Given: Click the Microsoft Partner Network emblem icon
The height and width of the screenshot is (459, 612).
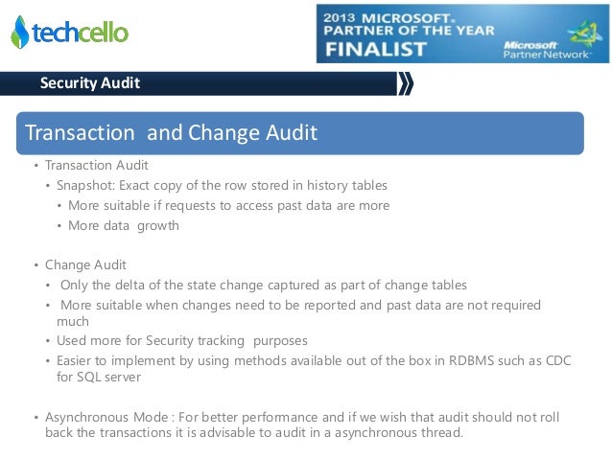Looking at the screenshot, I should [585, 34].
